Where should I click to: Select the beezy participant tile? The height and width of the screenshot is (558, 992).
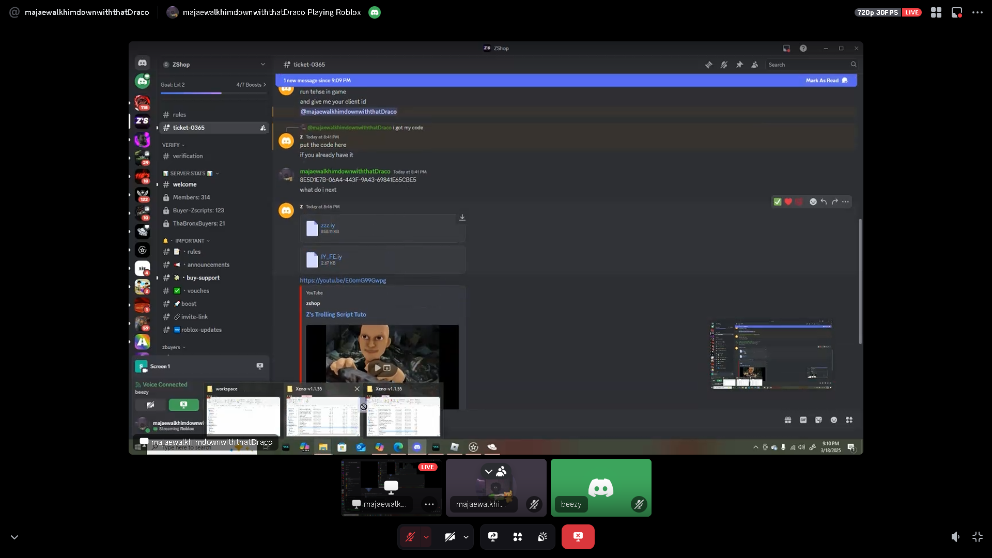tap(601, 488)
